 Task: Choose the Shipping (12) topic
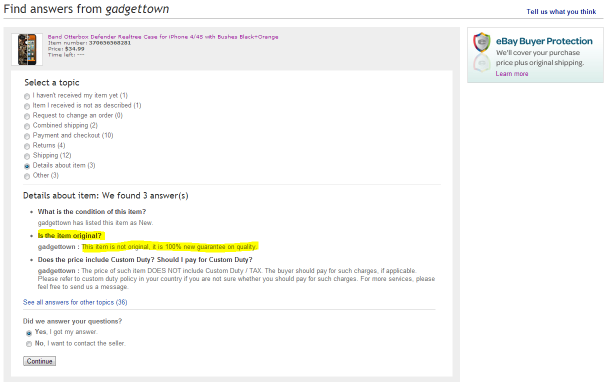coord(27,156)
